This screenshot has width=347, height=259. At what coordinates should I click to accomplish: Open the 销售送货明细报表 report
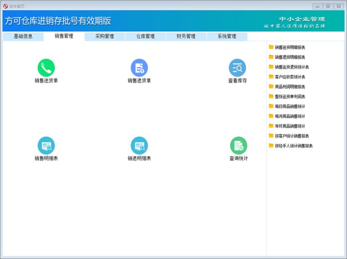click(x=287, y=47)
